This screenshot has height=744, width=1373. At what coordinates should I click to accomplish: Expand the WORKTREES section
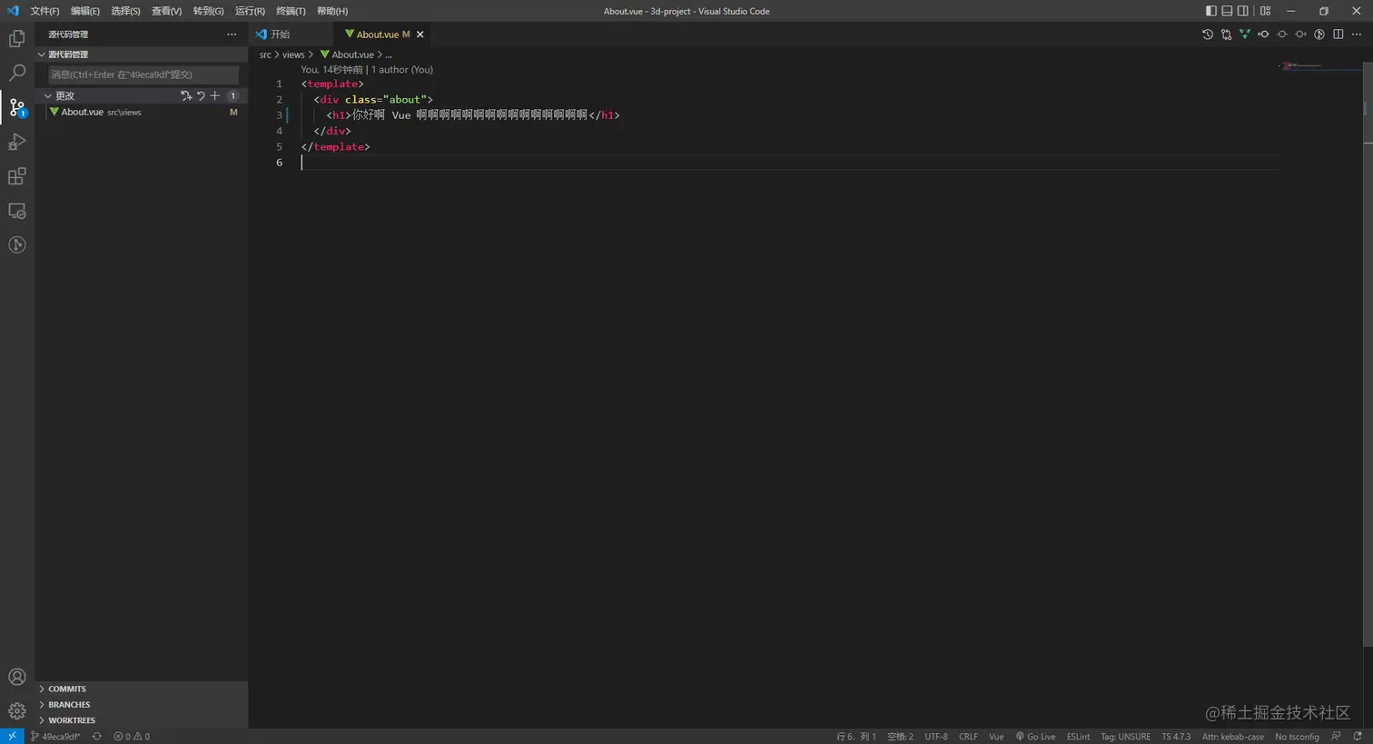(142, 720)
